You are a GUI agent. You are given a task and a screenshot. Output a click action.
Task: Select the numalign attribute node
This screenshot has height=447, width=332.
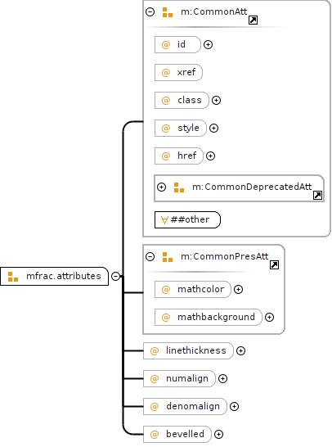(179, 378)
